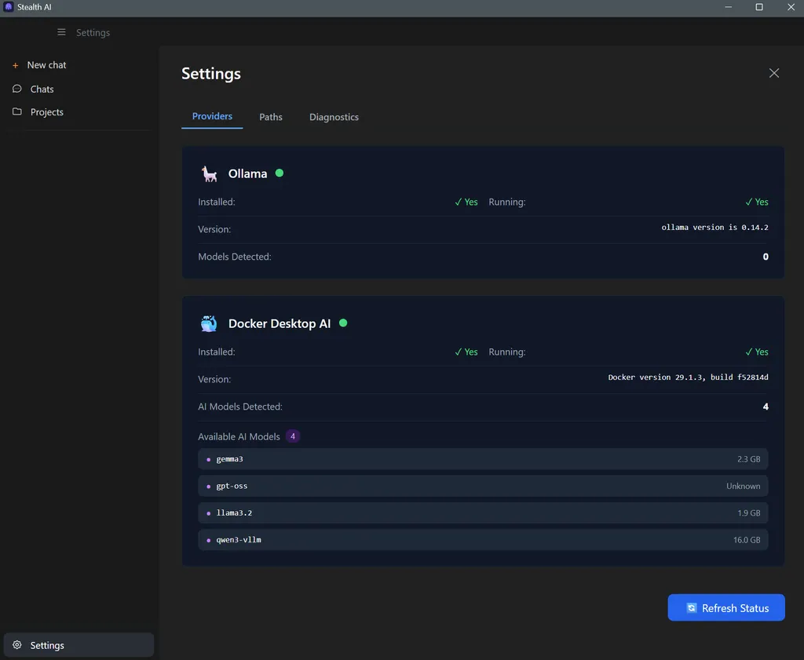Screen dimensions: 804x660
Task: Click the bullet dot next to gemma3
Action: click(208, 459)
